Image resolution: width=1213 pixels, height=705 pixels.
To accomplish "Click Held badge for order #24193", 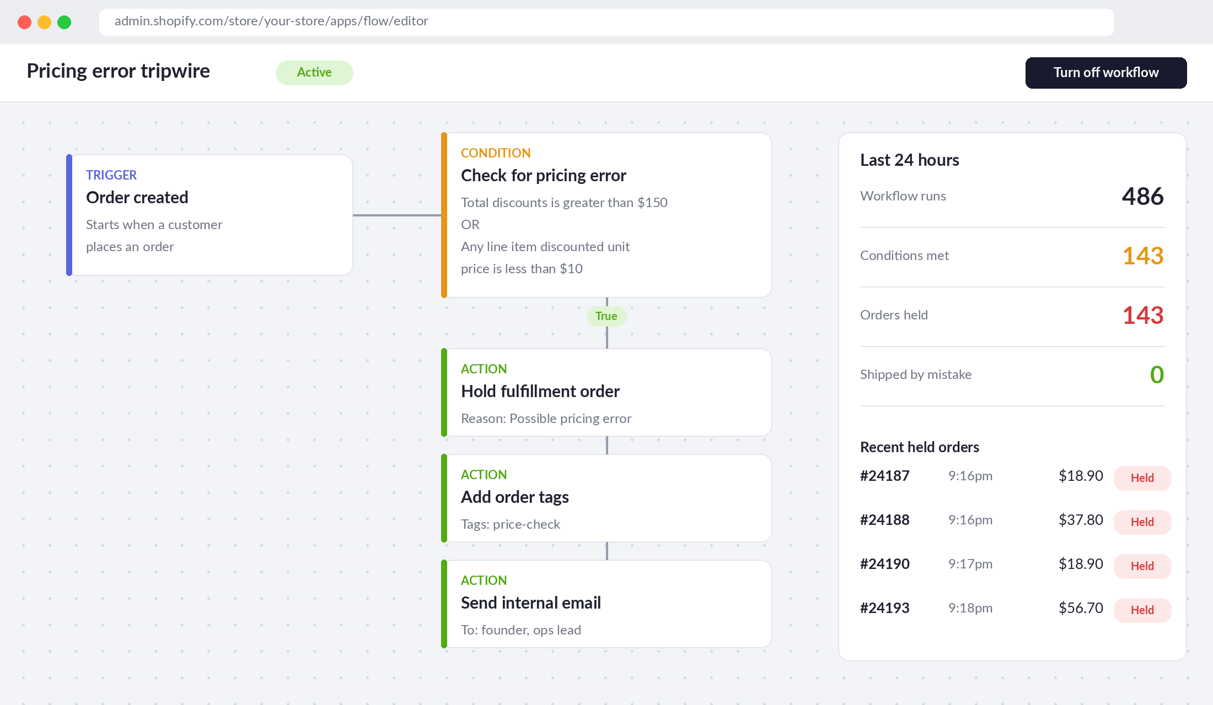I will coord(1142,610).
